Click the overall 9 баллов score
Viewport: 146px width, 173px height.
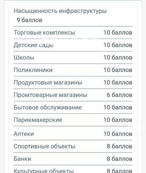pos(29,20)
